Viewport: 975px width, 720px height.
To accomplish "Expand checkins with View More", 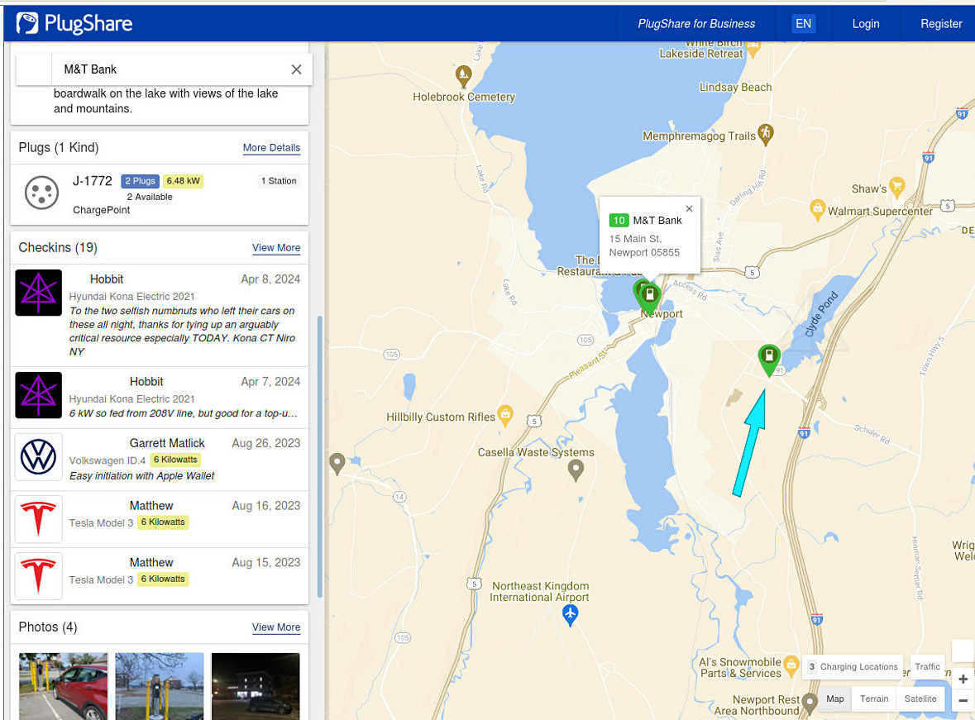I will point(276,248).
